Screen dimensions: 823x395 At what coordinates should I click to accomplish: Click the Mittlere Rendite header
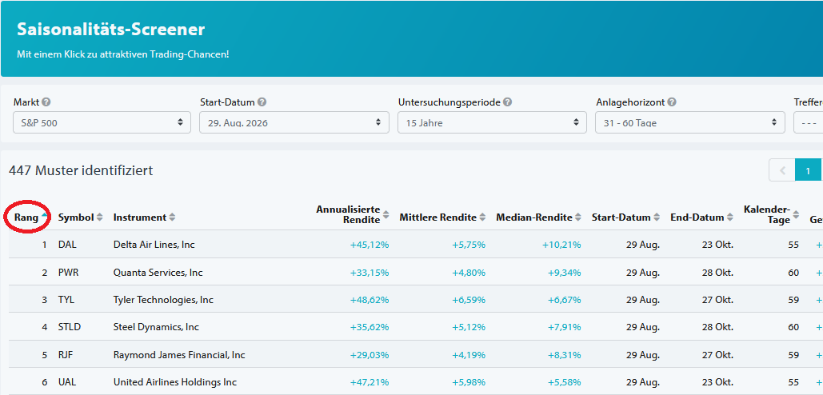point(437,217)
